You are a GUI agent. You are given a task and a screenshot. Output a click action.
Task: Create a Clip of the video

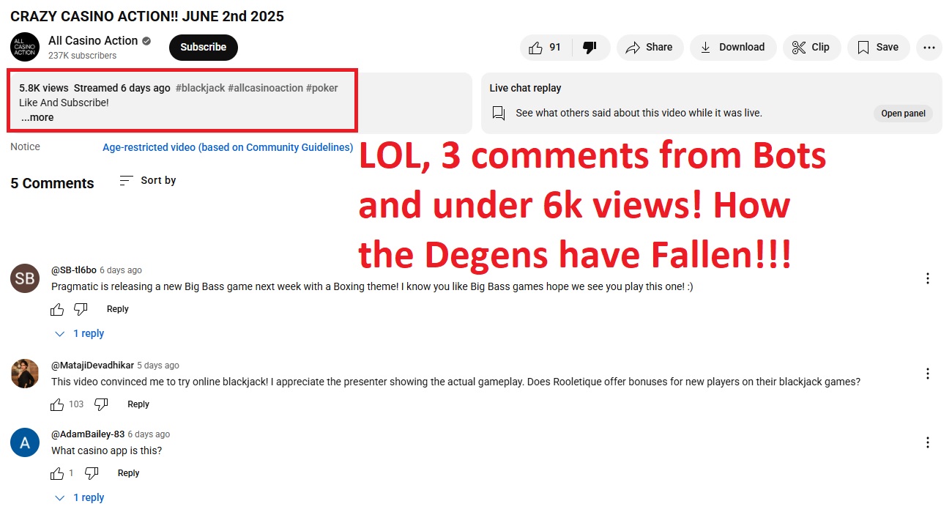[x=811, y=48]
